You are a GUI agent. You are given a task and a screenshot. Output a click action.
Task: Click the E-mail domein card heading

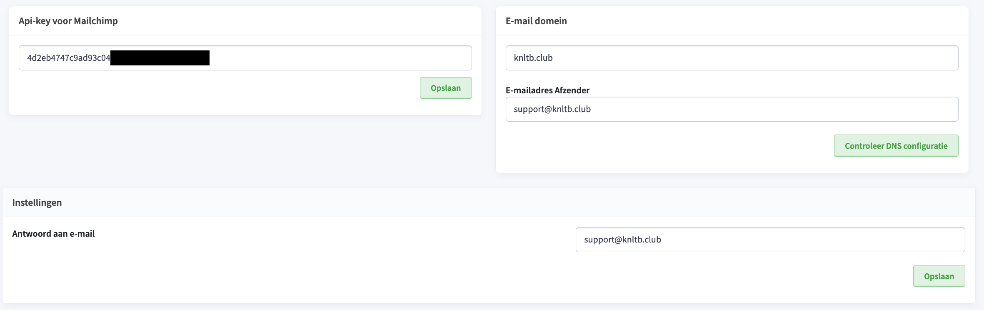[x=536, y=21]
